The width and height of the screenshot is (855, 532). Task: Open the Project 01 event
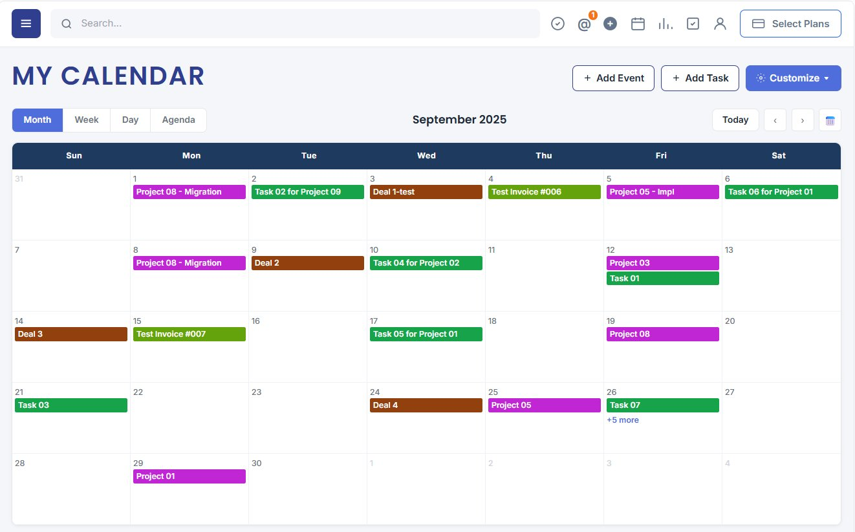(189, 476)
